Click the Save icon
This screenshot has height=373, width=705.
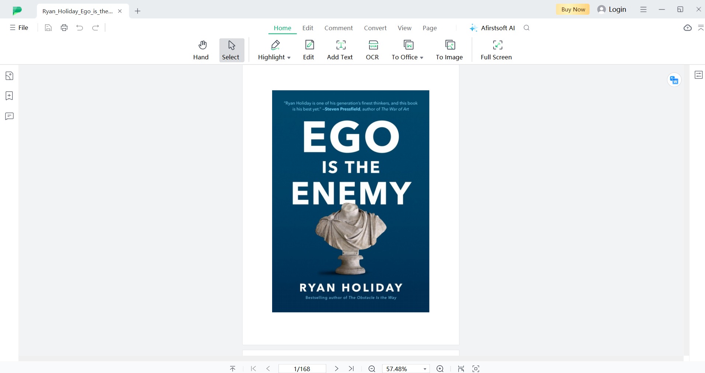48,28
